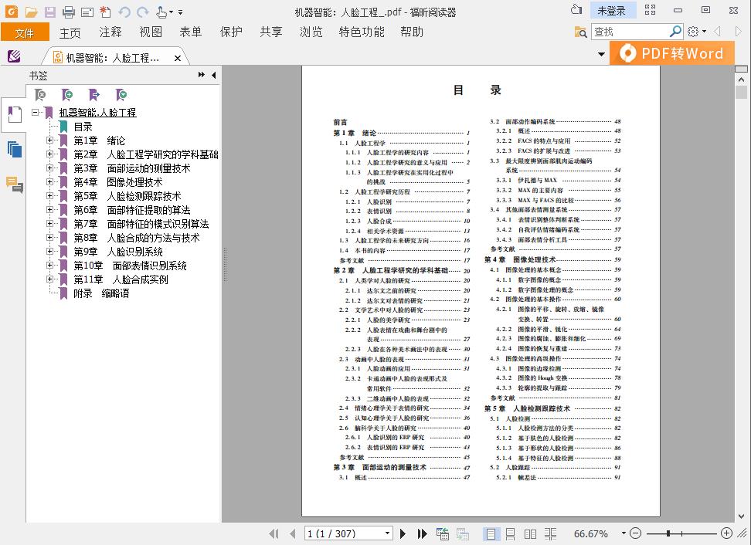
Task: Open the customize quick access toolbar dropdown
Action: 180,12
